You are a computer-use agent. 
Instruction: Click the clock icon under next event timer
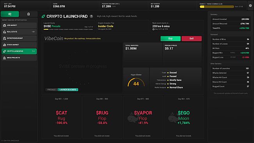click(153, 29)
